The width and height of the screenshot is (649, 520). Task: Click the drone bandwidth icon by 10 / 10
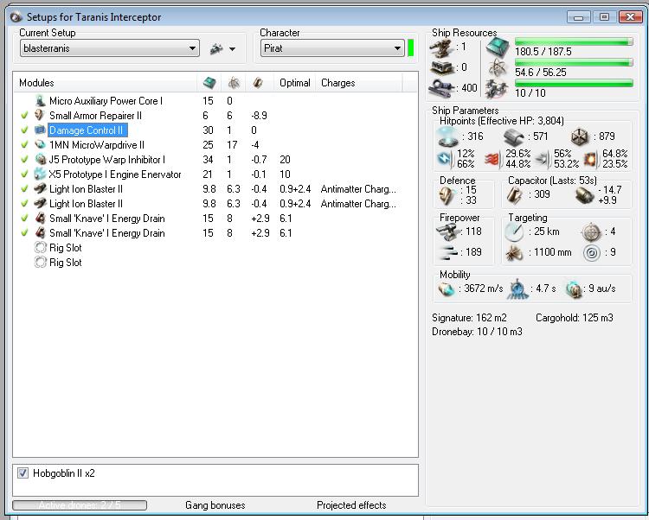click(x=497, y=88)
